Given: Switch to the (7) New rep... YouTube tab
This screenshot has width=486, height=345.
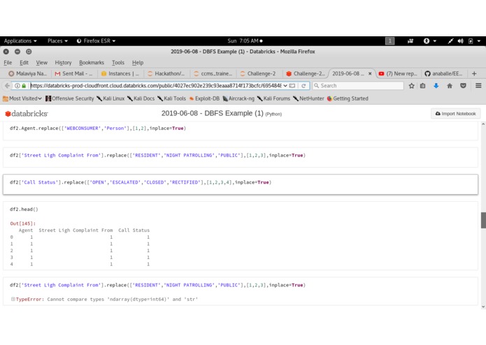Looking at the screenshot, I should (398, 73).
